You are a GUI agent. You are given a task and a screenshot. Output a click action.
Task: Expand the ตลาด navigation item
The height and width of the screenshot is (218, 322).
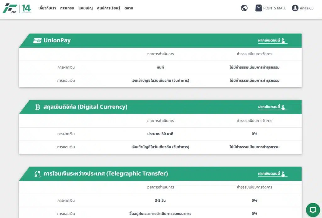[129, 8]
